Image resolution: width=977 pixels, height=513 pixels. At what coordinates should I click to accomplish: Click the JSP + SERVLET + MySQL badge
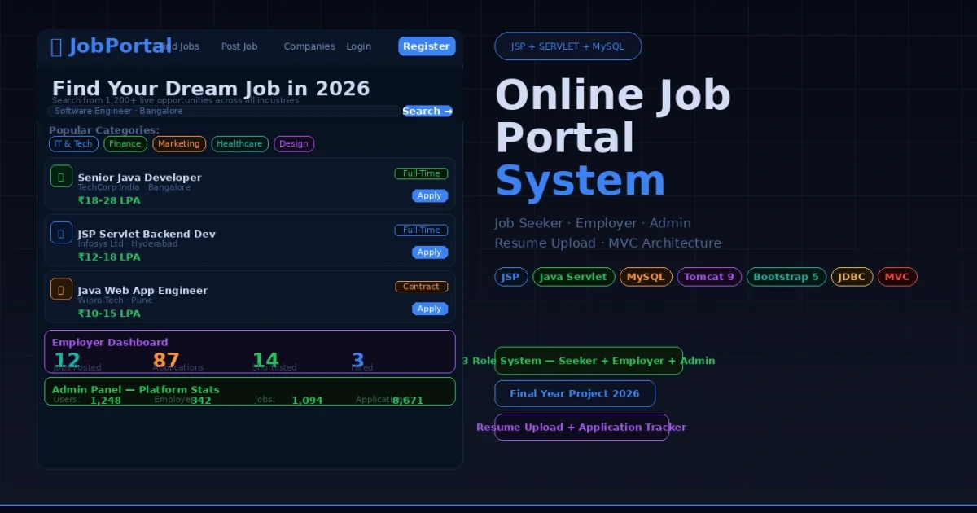567,46
